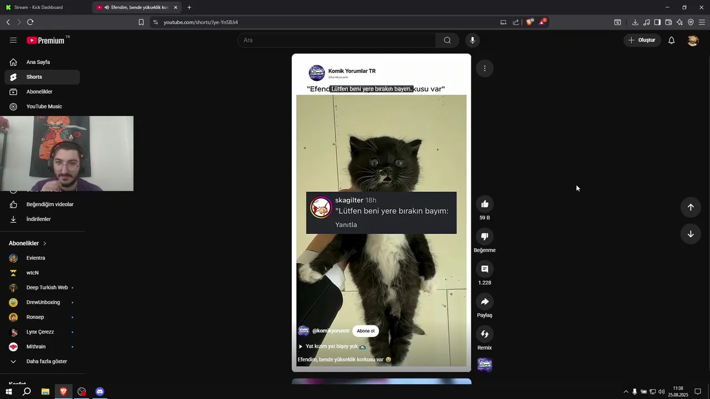Open Ronsep channel
710x399 pixels.
pyautogui.click(x=42, y=317)
